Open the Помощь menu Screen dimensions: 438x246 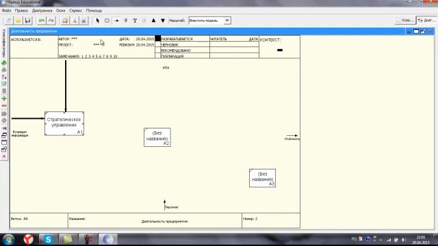pyautogui.click(x=94, y=10)
